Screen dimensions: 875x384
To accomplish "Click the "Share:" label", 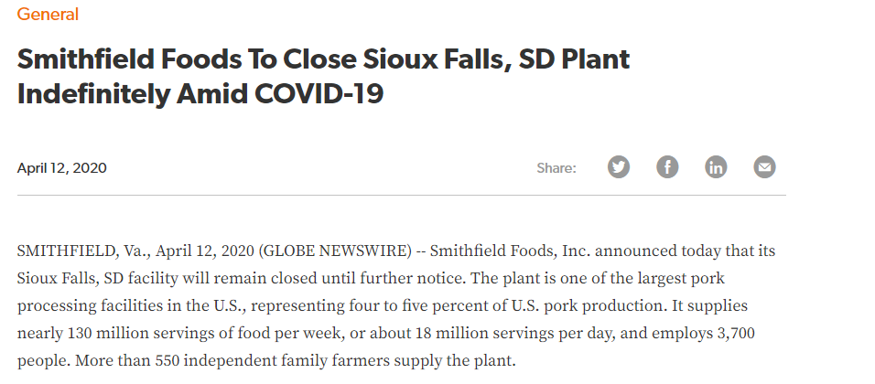I will [x=556, y=168].
